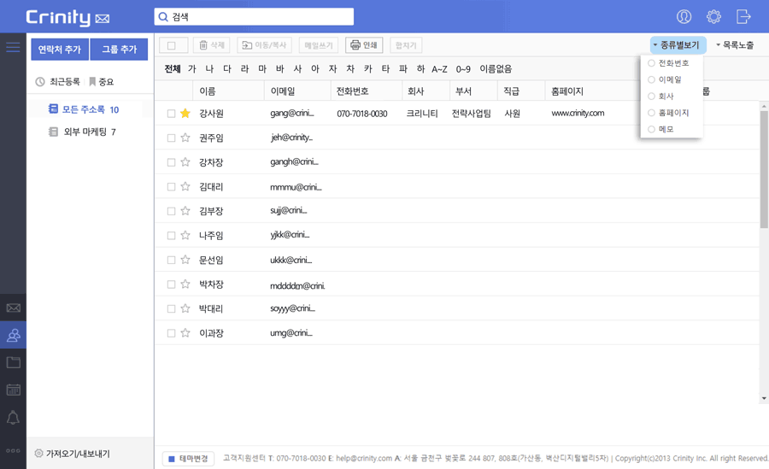769x469 pixels.
Task: Click the 합치기 toolbar button
Action: 406,45
